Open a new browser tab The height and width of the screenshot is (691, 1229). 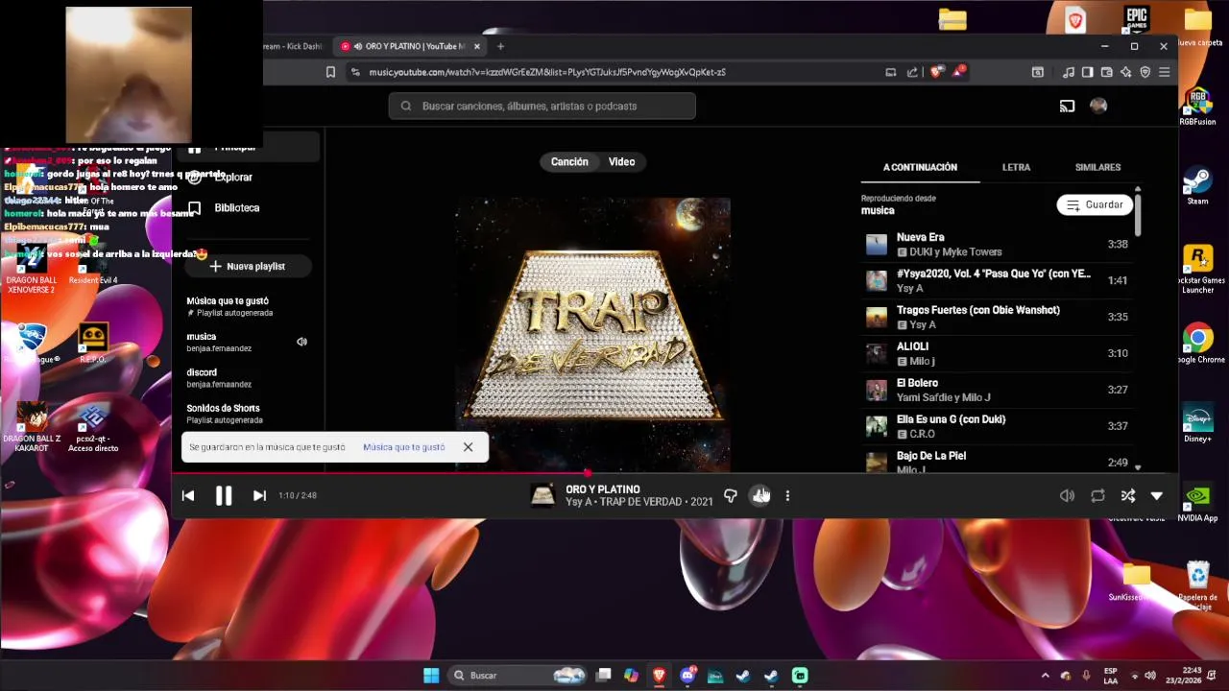coord(500,46)
